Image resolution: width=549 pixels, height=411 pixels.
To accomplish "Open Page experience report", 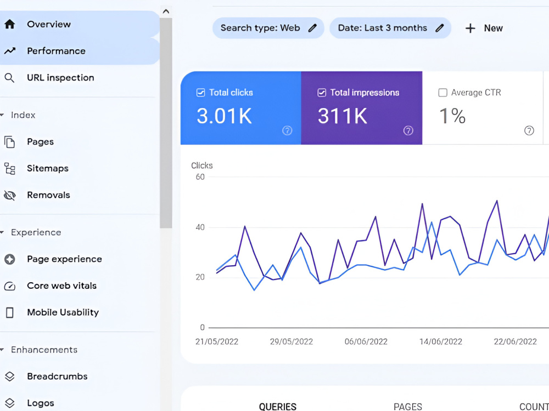I will click(80, 259).
